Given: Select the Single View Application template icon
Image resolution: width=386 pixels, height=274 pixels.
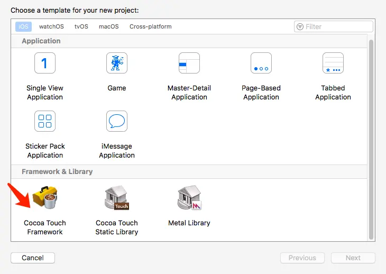Looking at the screenshot, I should tap(45, 63).
